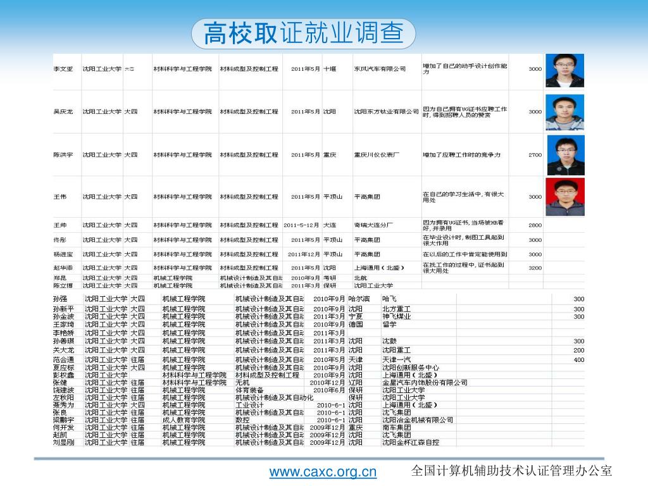The image size is (648, 486).
Task: Select the name cell 孙新平
Action: pos(64,309)
